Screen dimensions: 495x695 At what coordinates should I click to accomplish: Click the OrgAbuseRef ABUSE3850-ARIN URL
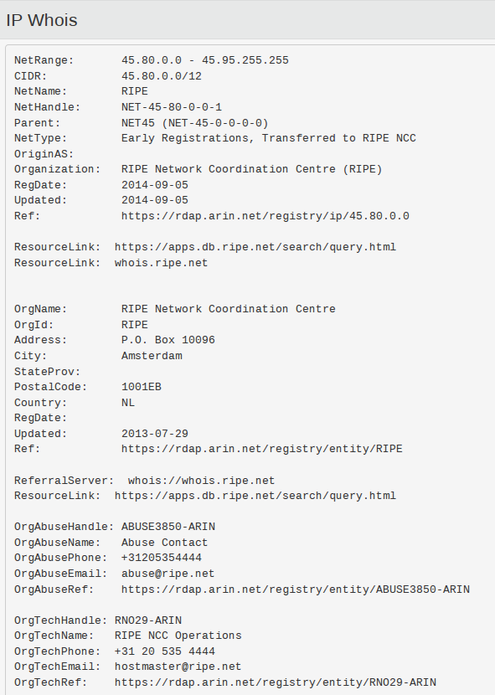tap(296, 589)
